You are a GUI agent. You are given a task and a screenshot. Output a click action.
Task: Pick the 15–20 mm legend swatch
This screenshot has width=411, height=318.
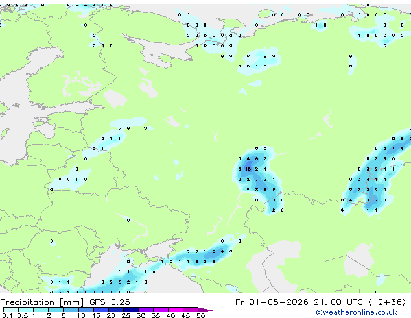point(101,310)
